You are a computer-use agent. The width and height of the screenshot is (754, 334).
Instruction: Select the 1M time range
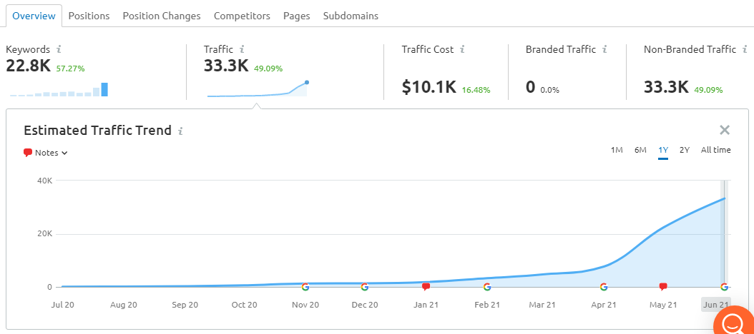617,150
